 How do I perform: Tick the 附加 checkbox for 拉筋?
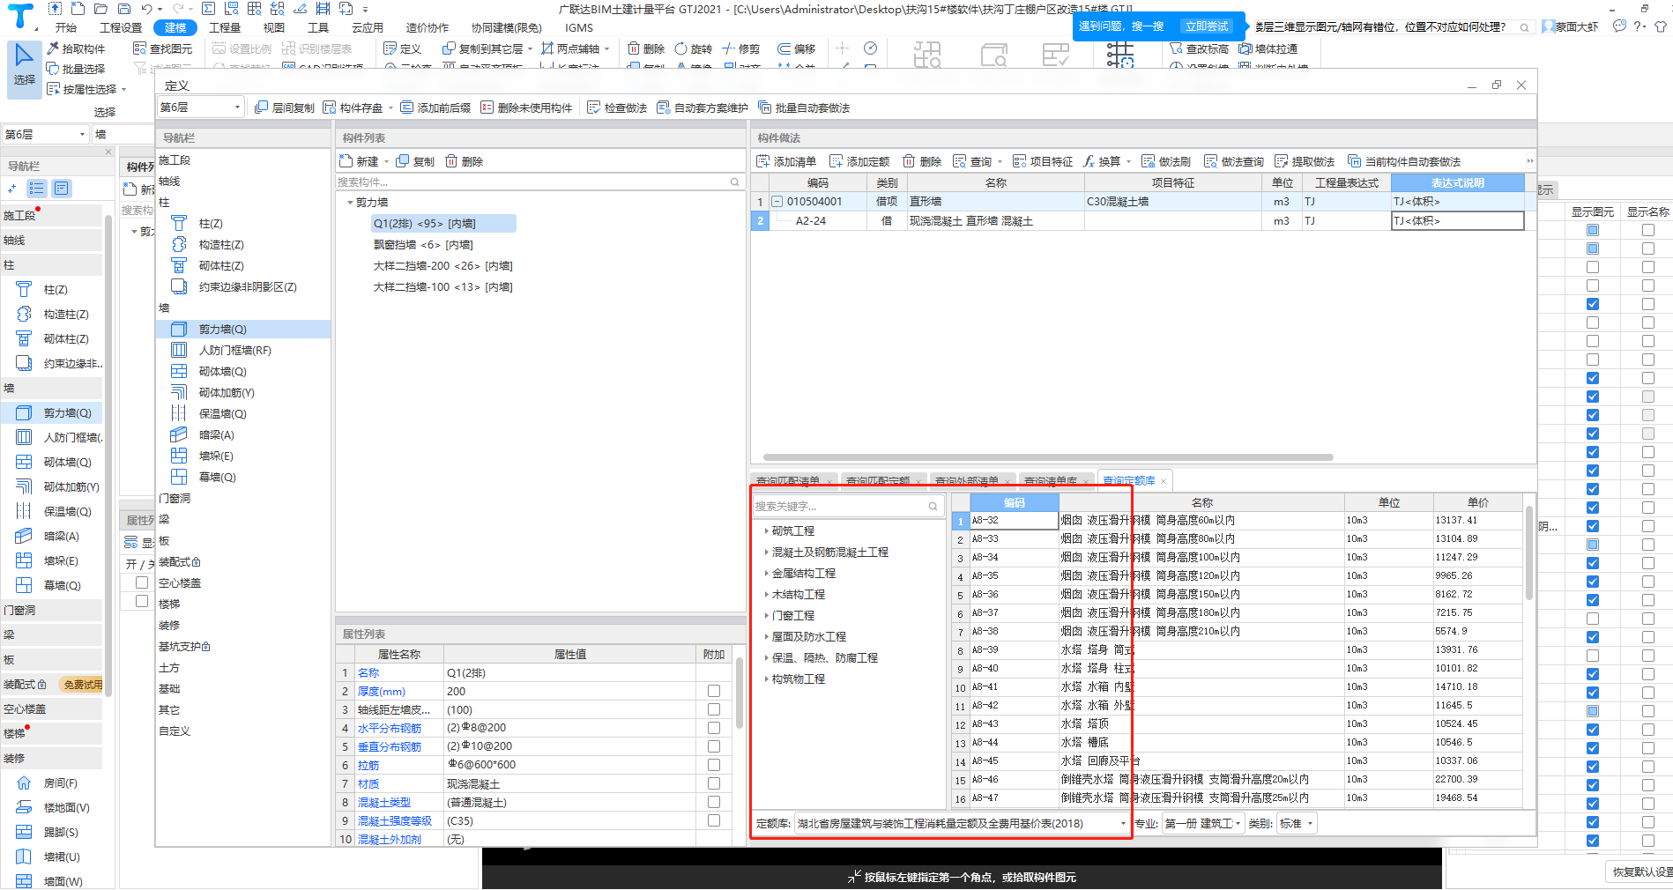713,765
